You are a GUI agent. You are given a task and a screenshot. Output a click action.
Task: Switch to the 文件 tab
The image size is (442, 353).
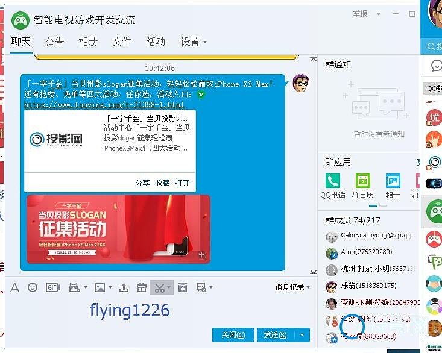point(122,42)
